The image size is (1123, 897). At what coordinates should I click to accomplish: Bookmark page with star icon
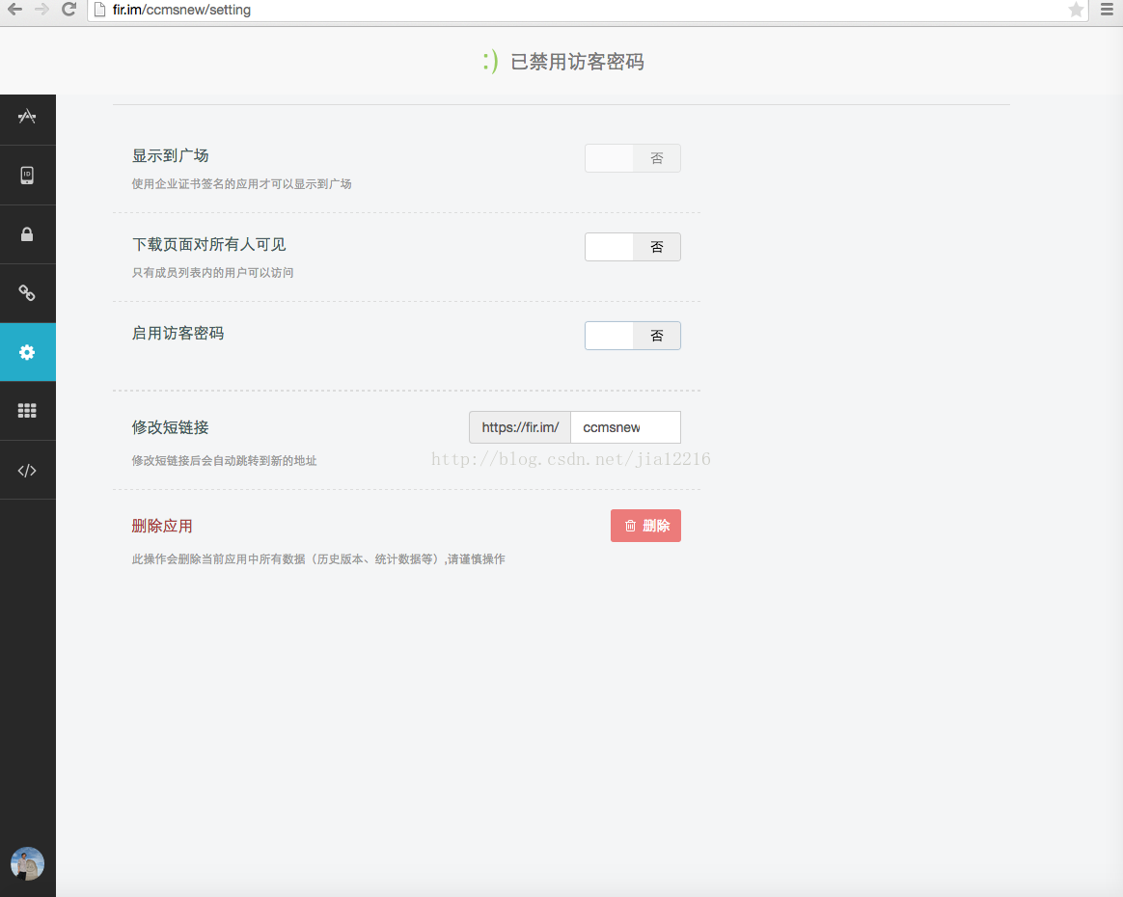pos(1075,10)
